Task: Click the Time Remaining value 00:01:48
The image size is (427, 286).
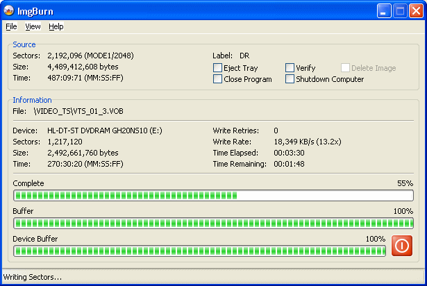Action: tap(289, 164)
